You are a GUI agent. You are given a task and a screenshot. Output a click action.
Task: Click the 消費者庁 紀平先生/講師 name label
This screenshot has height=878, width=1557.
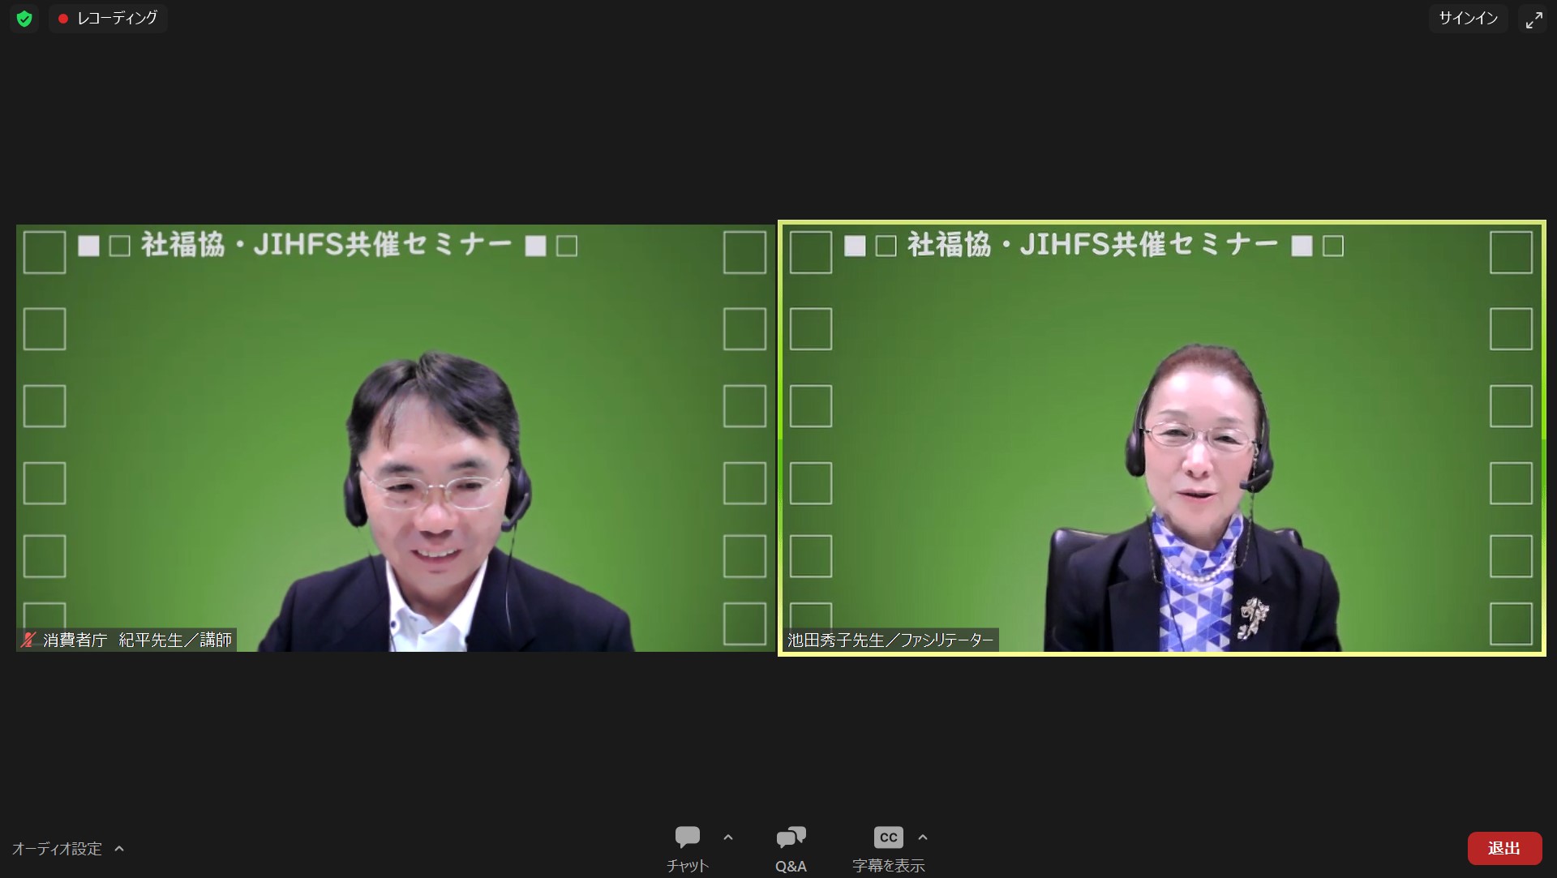tap(137, 640)
